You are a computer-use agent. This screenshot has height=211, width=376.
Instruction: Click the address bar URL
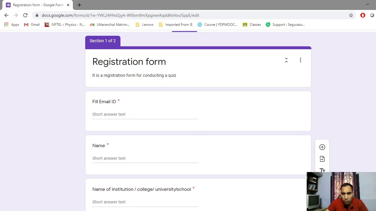120,15
